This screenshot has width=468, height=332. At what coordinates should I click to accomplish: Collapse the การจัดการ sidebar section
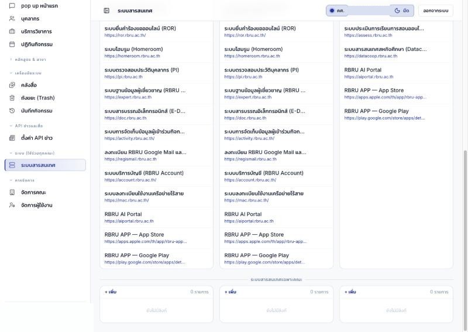pos(22,180)
